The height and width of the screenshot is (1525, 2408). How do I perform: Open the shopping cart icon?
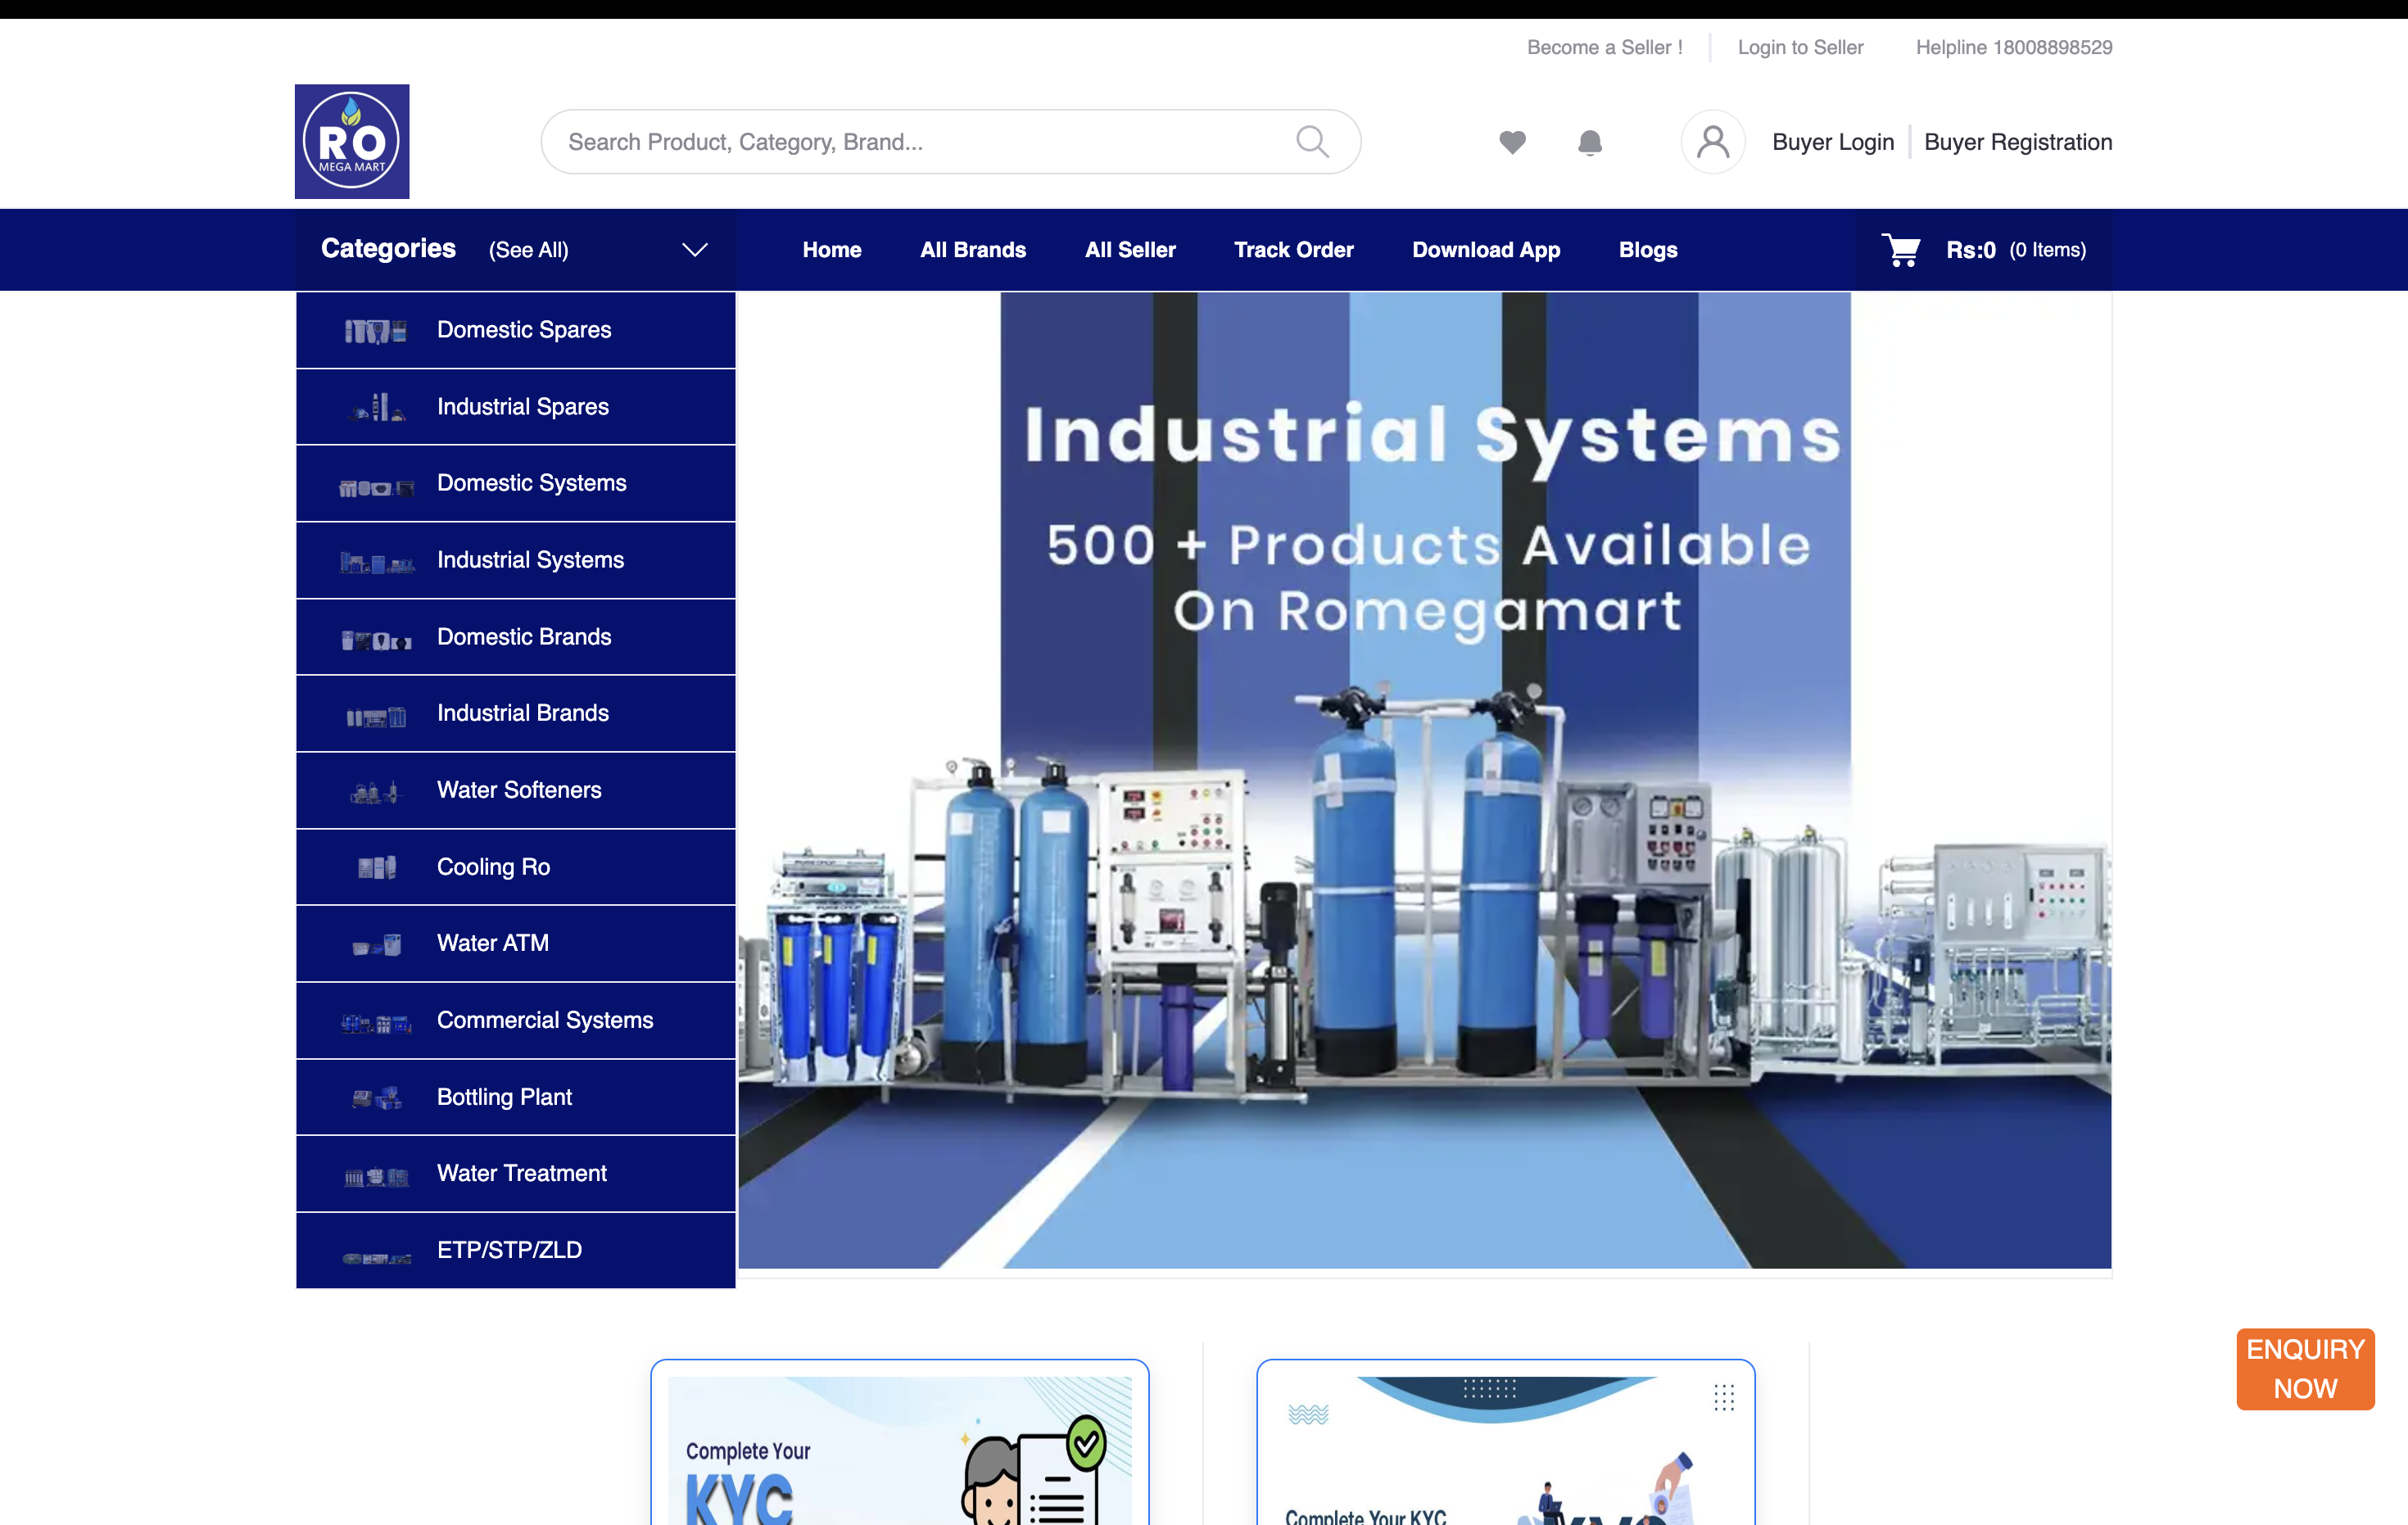pyautogui.click(x=1901, y=249)
